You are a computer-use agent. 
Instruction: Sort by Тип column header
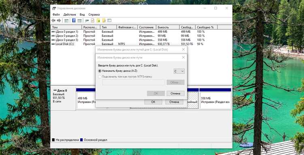[x=108, y=27]
